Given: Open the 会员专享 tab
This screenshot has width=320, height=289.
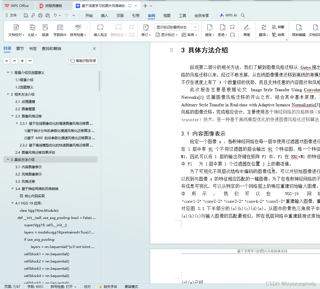Looking at the screenshot, I should [x=202, y=16].
